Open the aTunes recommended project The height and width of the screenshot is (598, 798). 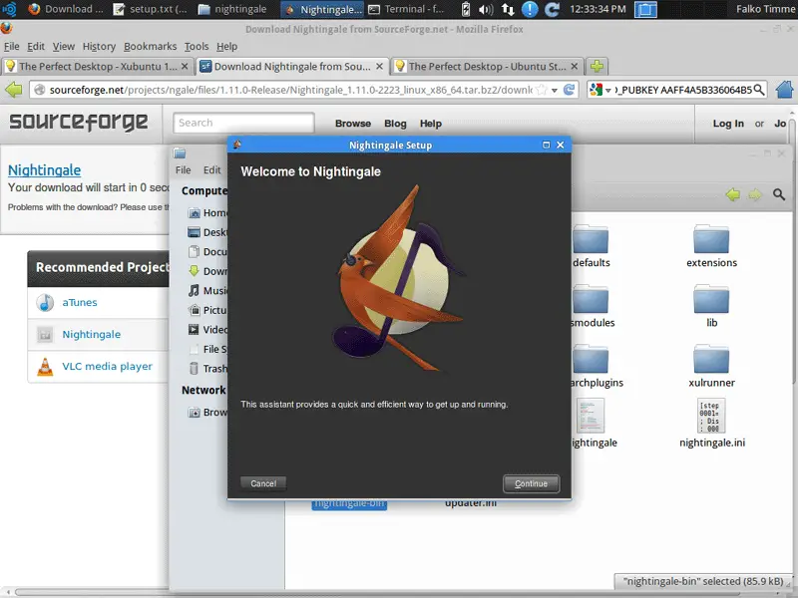tap(80, 303)
